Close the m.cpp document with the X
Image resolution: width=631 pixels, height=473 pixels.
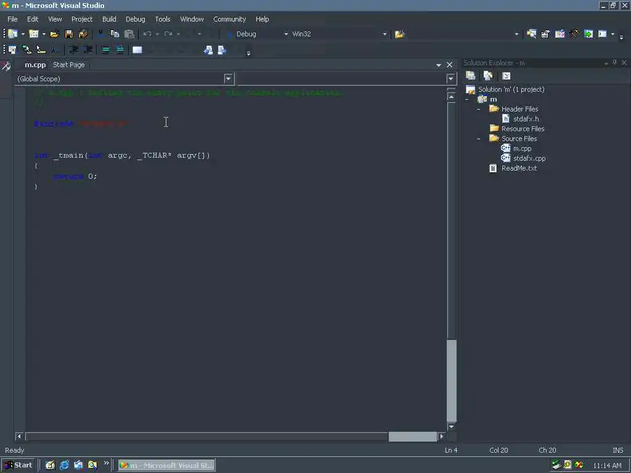click(x=449, y=65)
